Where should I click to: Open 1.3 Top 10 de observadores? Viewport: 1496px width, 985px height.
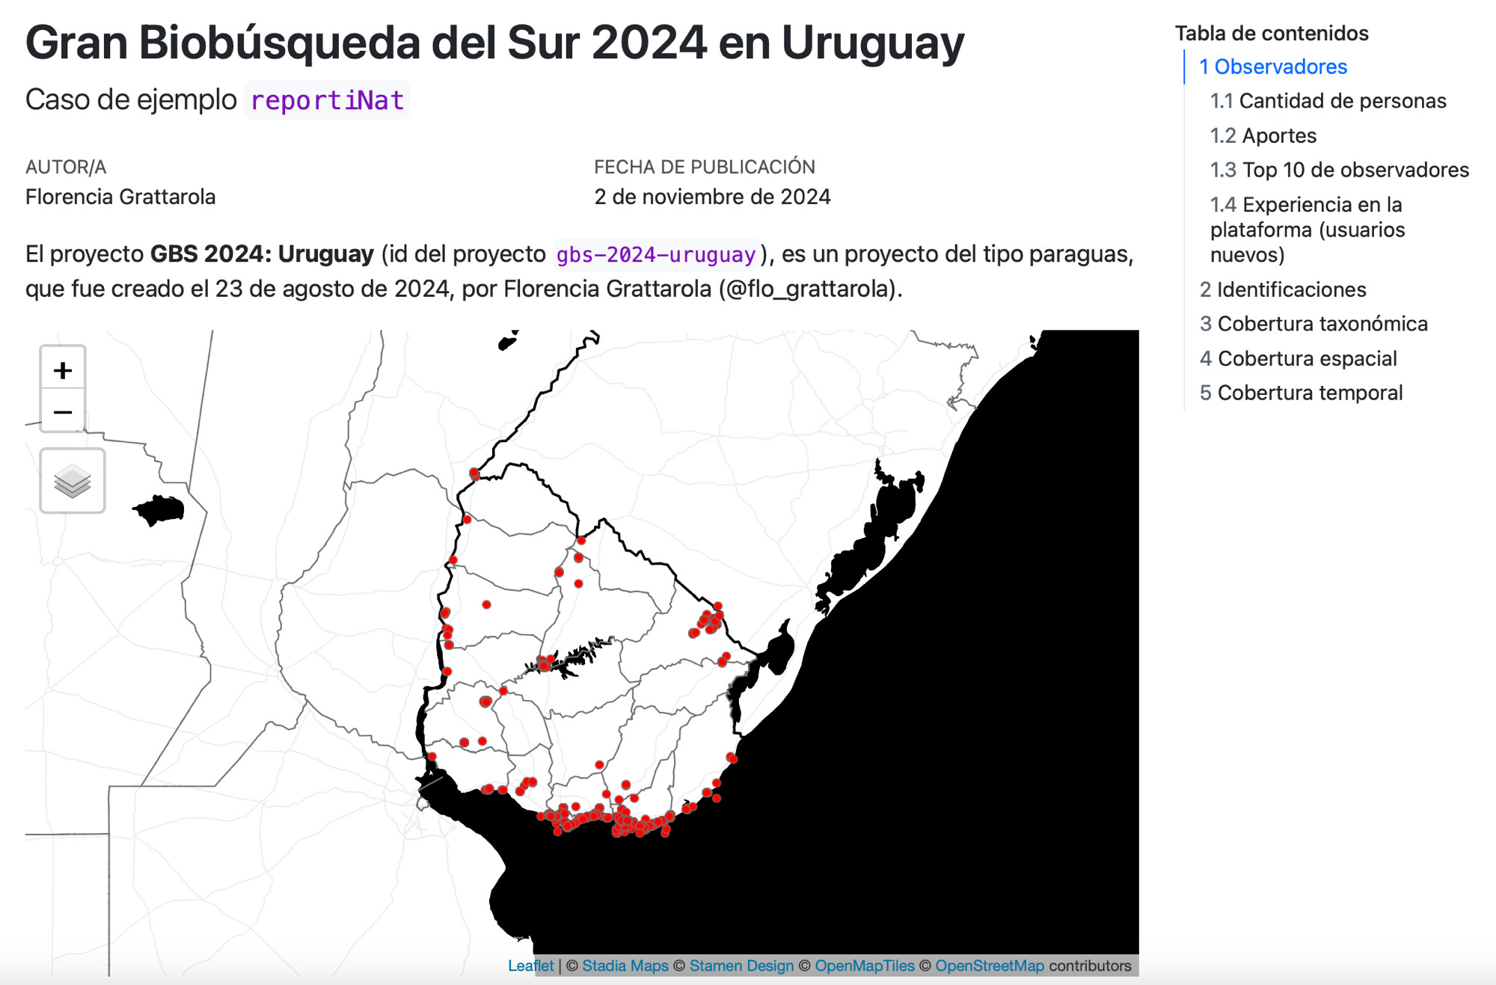click(1339, 170)
